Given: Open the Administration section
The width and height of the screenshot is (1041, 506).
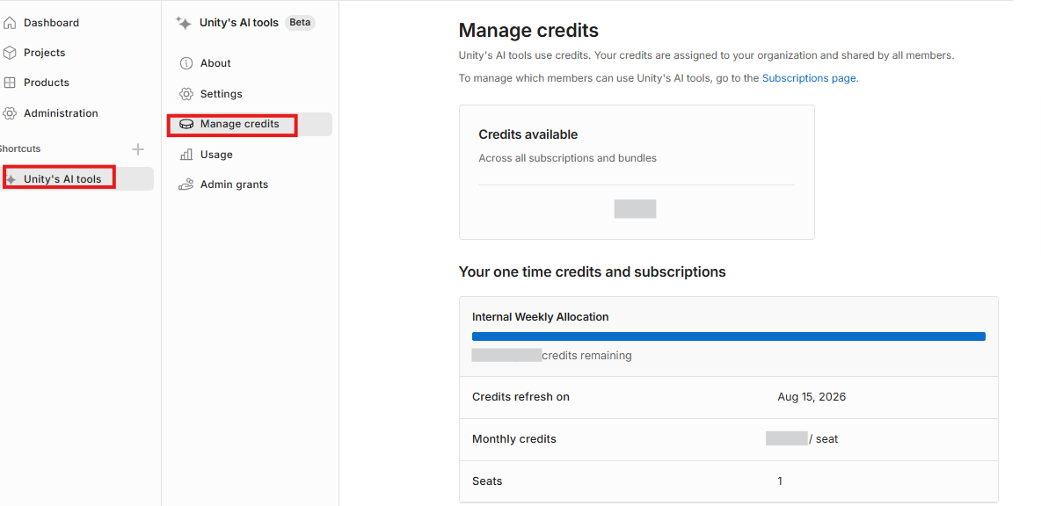Looking at the screenshot, I should pos(61,113).
